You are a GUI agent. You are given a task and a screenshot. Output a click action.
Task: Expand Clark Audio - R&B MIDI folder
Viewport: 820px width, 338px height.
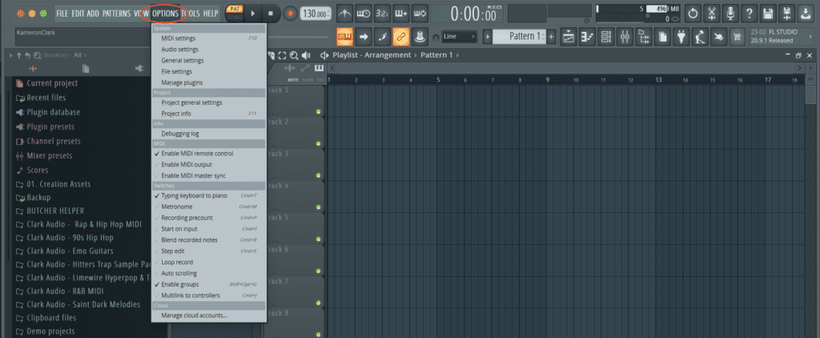click(x=59, y=291)
